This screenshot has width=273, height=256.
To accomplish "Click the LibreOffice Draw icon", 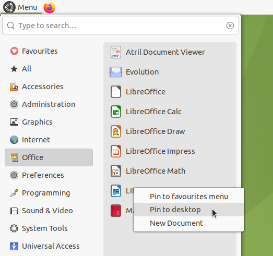I will click(x=116, y=131).
